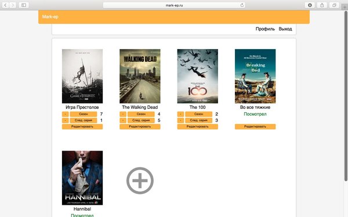This screenshot has width=348, height=217.
Task: Open the Профиль menu link
Action: tap(265, 29)
